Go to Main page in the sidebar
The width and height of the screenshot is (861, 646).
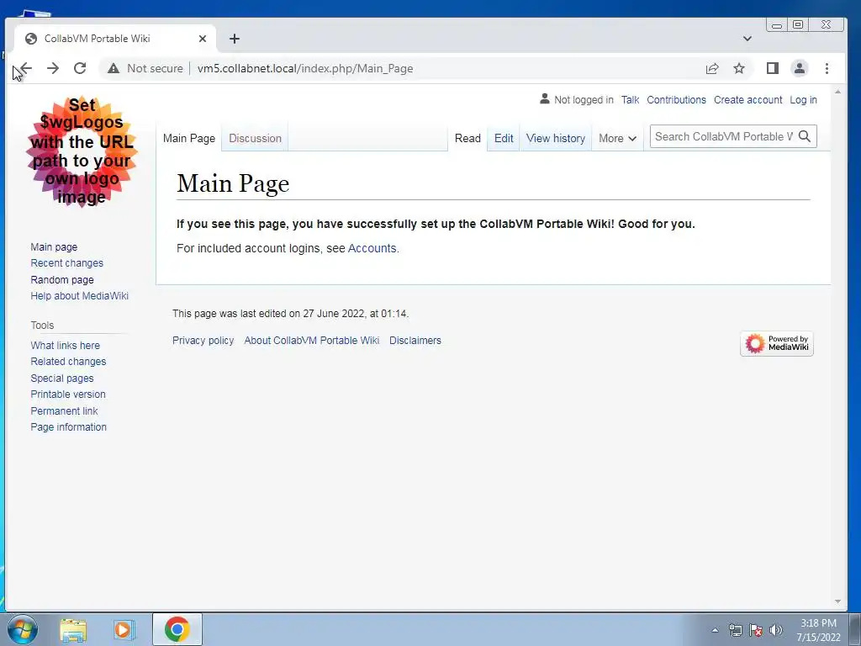tap(54, 247)
